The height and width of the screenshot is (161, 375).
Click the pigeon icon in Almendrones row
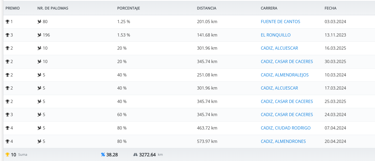[39, 141]
